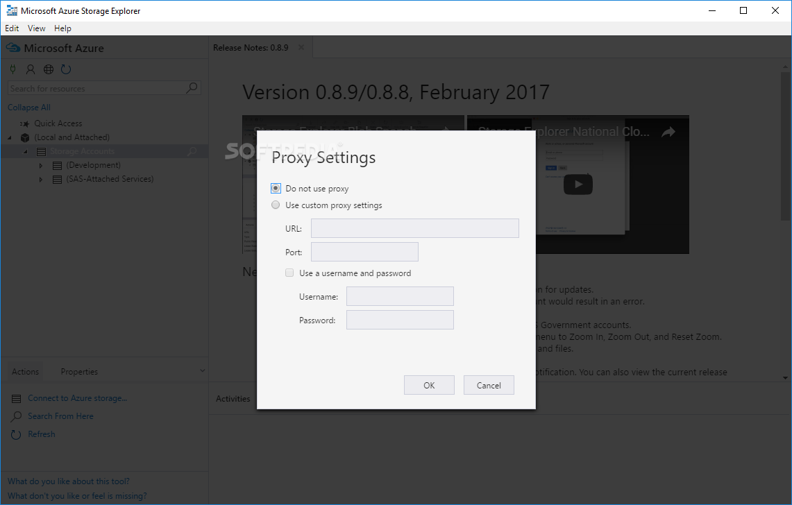Click OK in Proxy Settings dialog
792x505 pixels.
click(429, 385)
